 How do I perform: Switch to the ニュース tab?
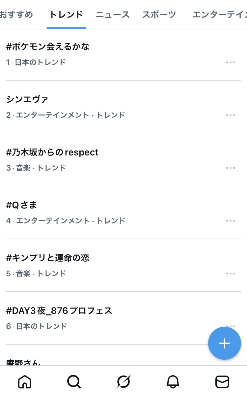[x=113, y=15]
